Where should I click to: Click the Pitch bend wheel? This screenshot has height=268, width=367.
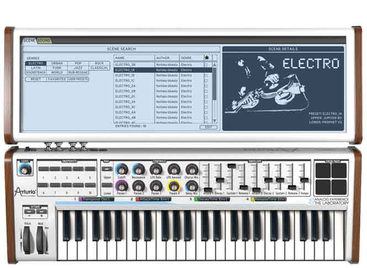[26, 240]
